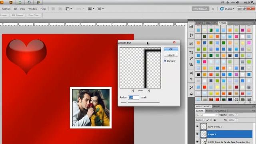The height and width of the screenshot is (144, 256).
Task: Click the volume icon in system tray
Action: [238, 2]
